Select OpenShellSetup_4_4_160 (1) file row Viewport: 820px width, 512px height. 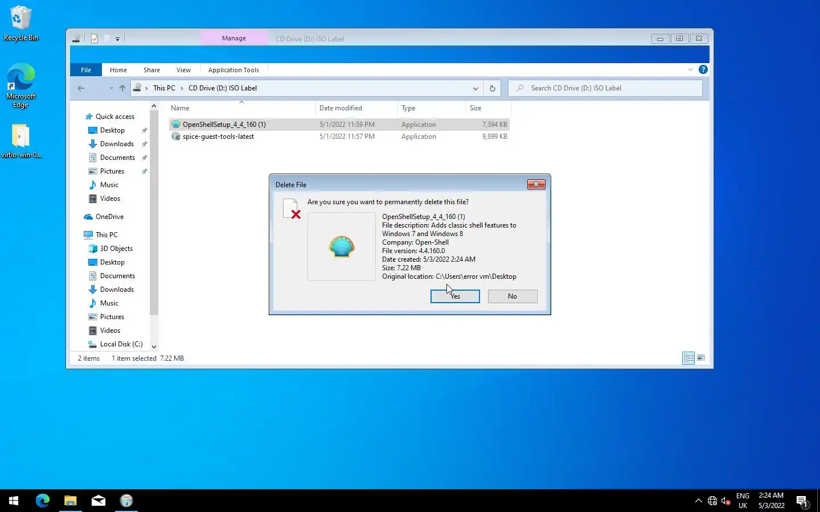click(339, 125)
